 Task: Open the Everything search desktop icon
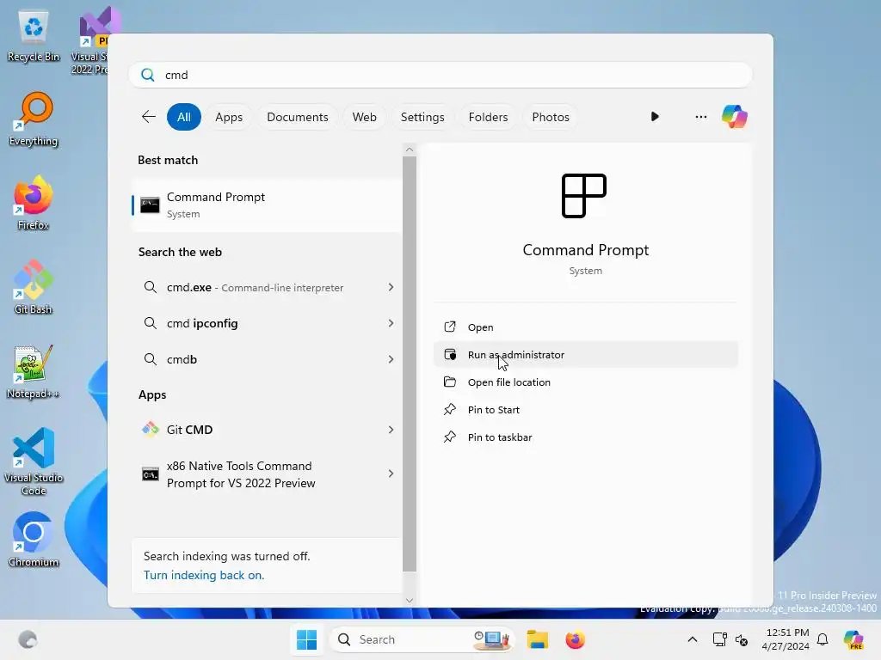(x=34, y=119)
